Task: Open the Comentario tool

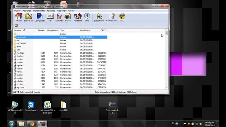Action: point(112,17)
